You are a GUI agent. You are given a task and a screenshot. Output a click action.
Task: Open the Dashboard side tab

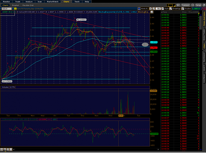(204, 57)
